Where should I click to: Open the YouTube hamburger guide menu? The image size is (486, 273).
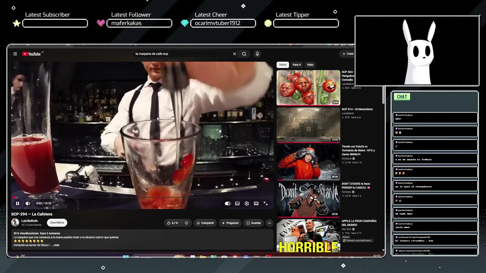pos(15,54)
